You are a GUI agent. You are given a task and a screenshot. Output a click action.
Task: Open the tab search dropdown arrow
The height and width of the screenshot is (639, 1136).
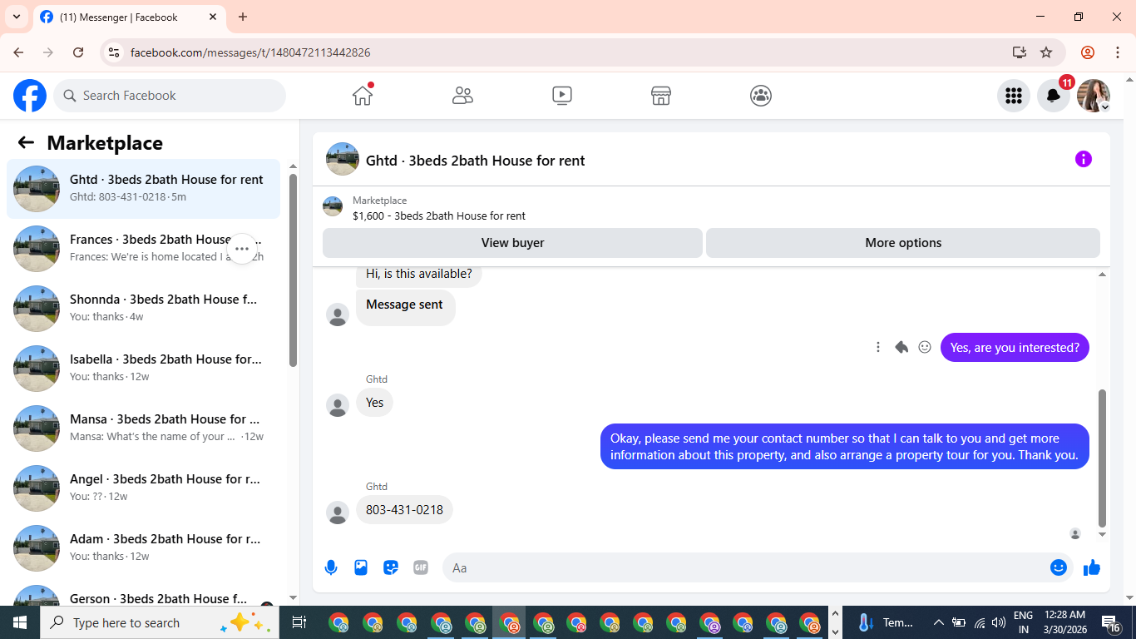(17, 17)
